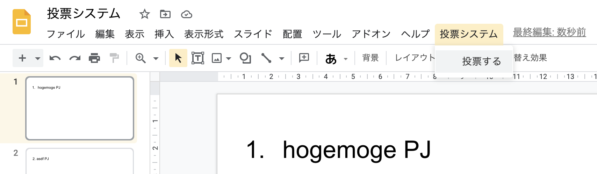Click the レイアウト button

[x=415, y=58]
